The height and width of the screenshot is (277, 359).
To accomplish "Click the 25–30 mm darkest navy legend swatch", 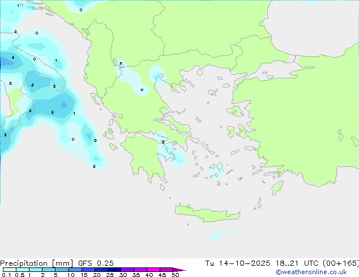I will coord(114,270).
